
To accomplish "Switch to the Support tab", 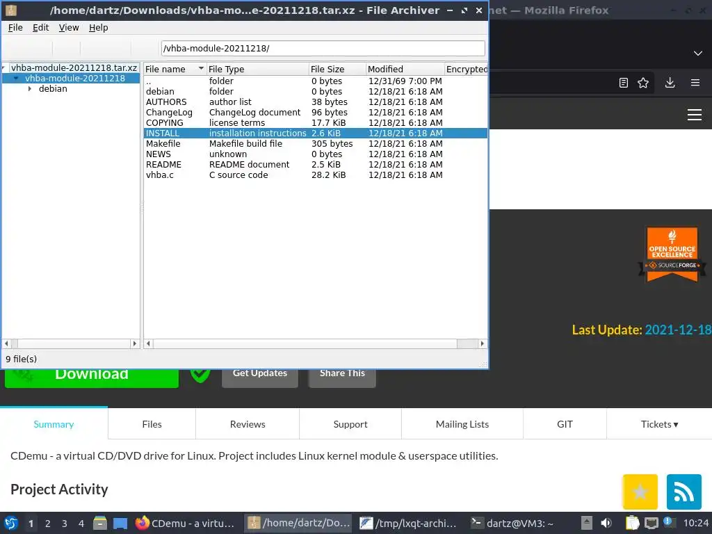I will pyautogui.click(x=350, y=424).
